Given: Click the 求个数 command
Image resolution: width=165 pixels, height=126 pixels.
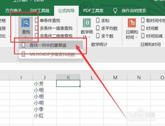Looking at the screenshot, I should click(107, 36).
